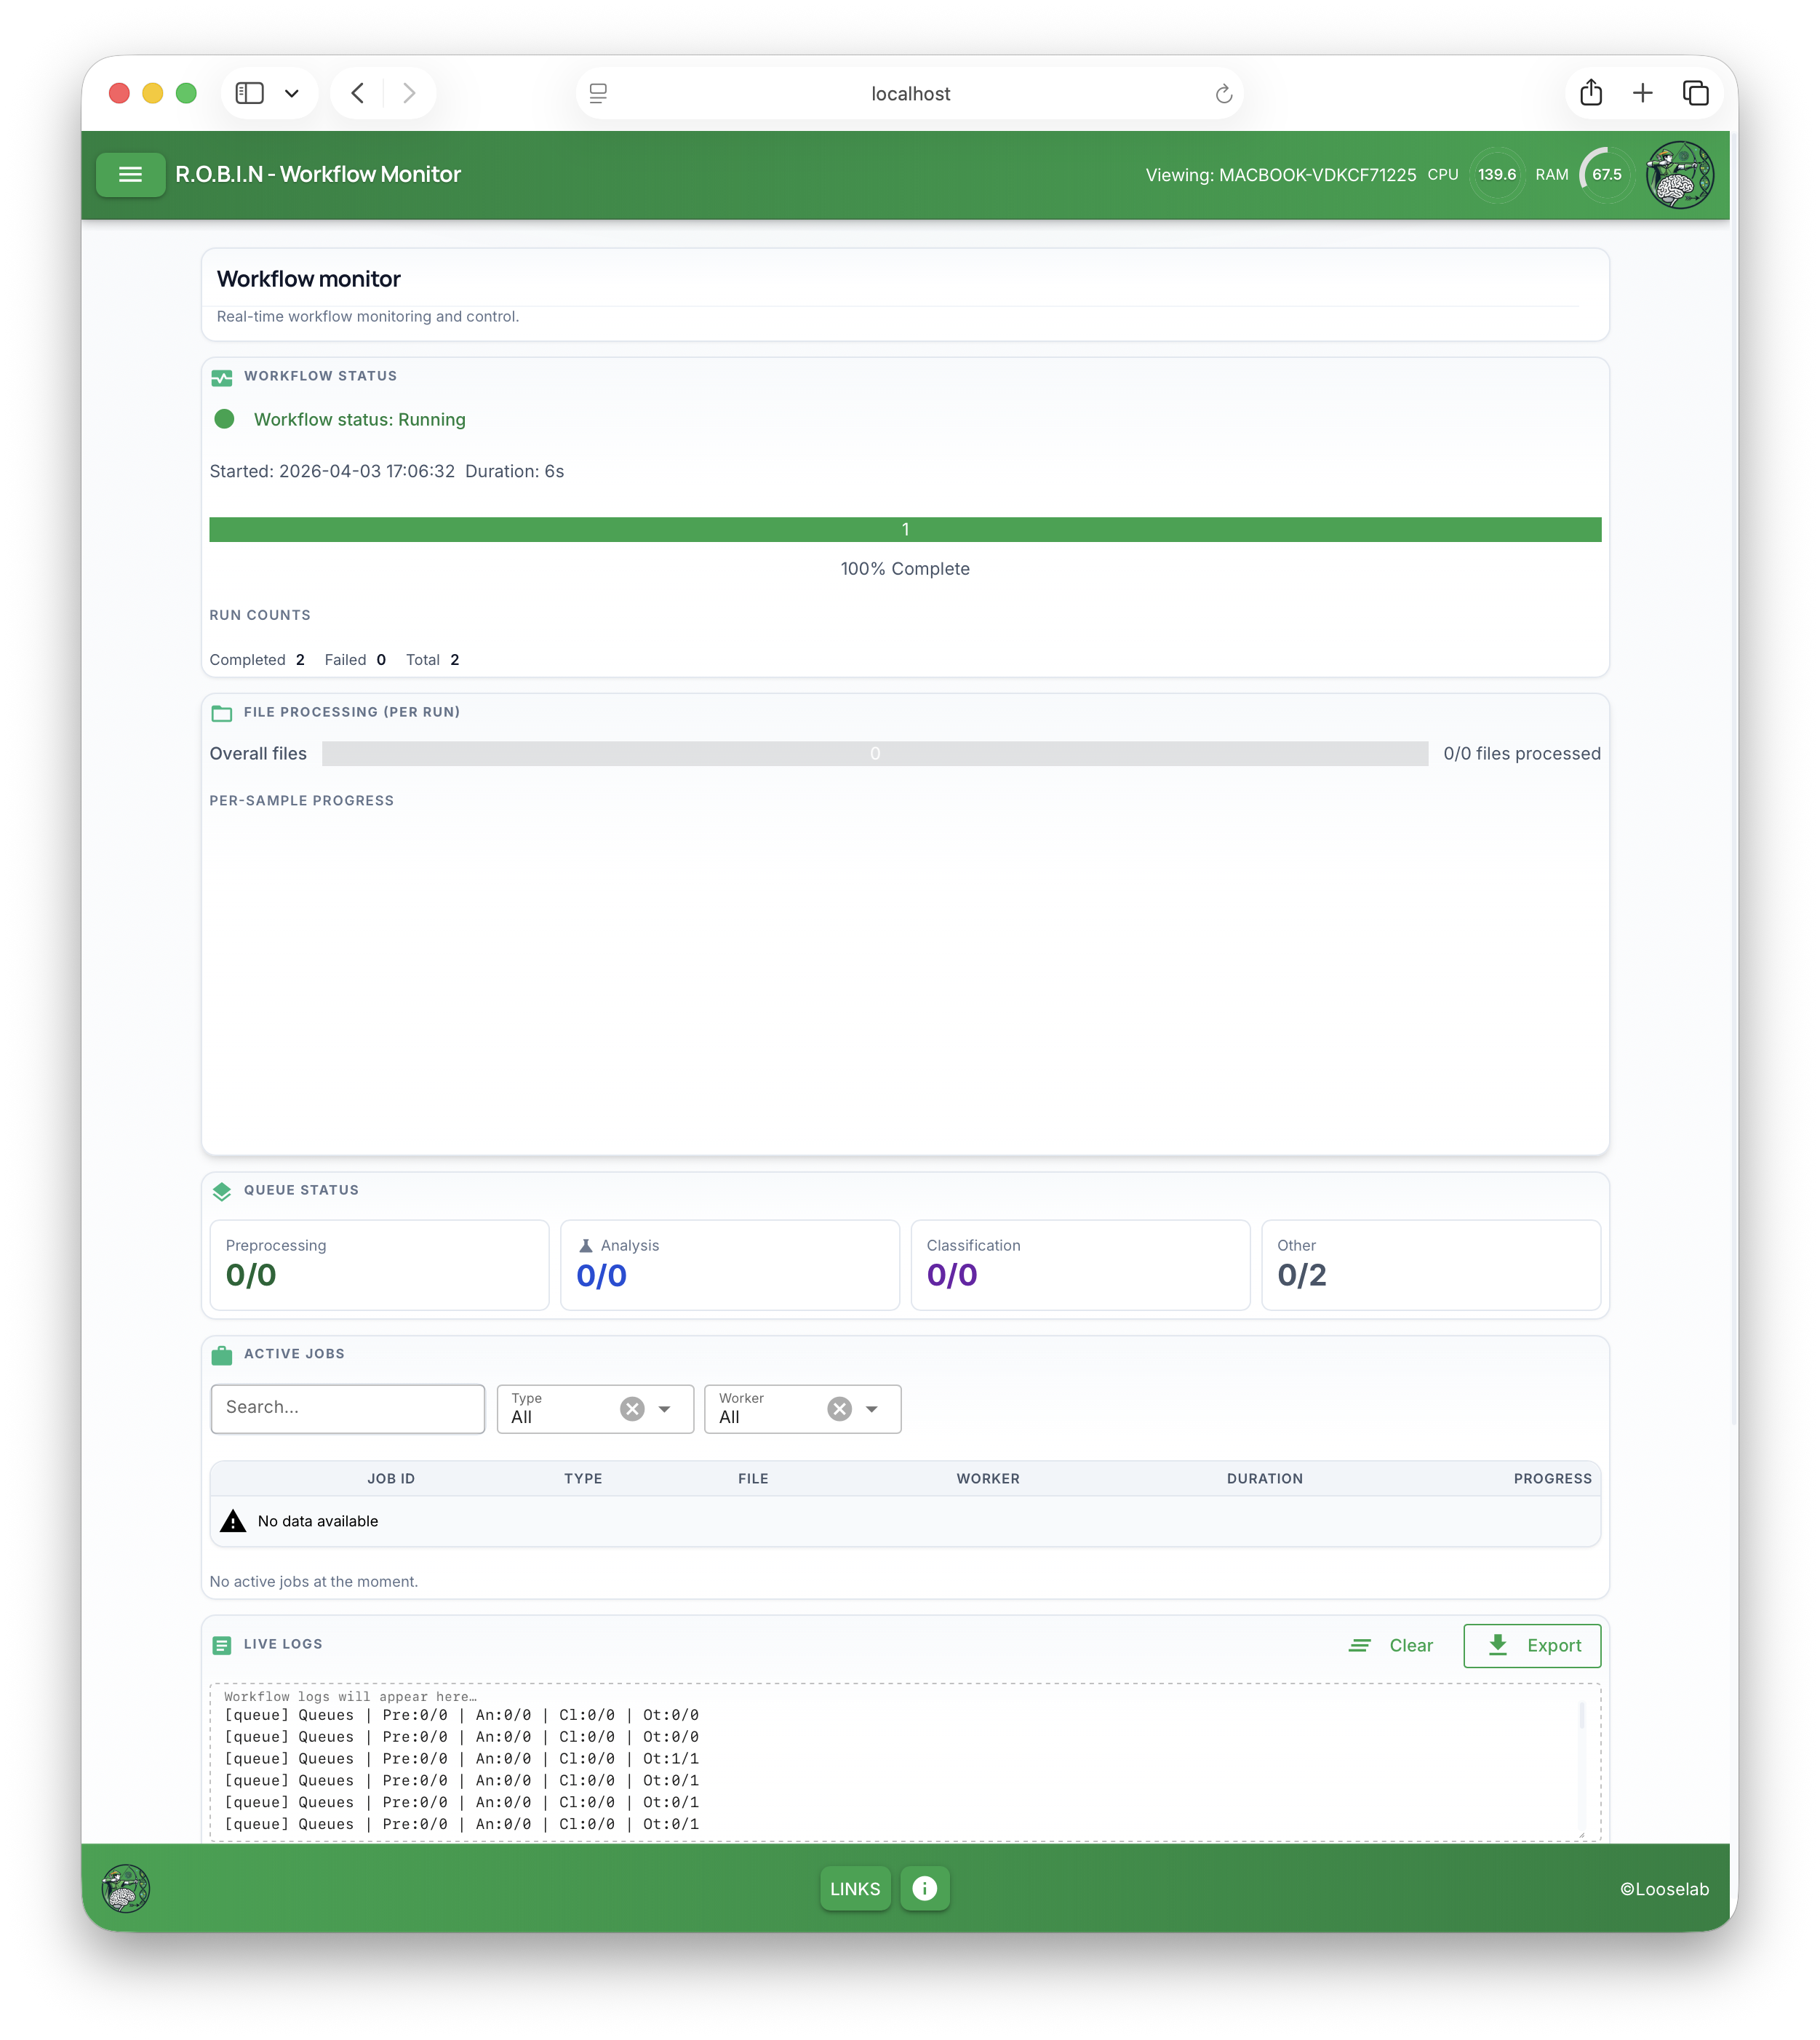Click the briefcase icon beside Active Jobs
This screenshot has height=2040, width=1820.
(222, 1356)
